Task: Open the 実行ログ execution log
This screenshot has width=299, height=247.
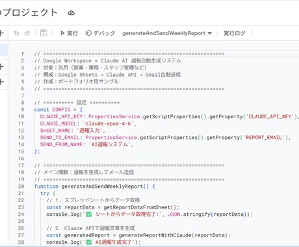Action: (235, 33)
